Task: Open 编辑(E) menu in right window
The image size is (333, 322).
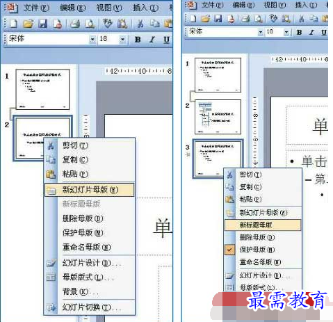Action: (243, 5)
